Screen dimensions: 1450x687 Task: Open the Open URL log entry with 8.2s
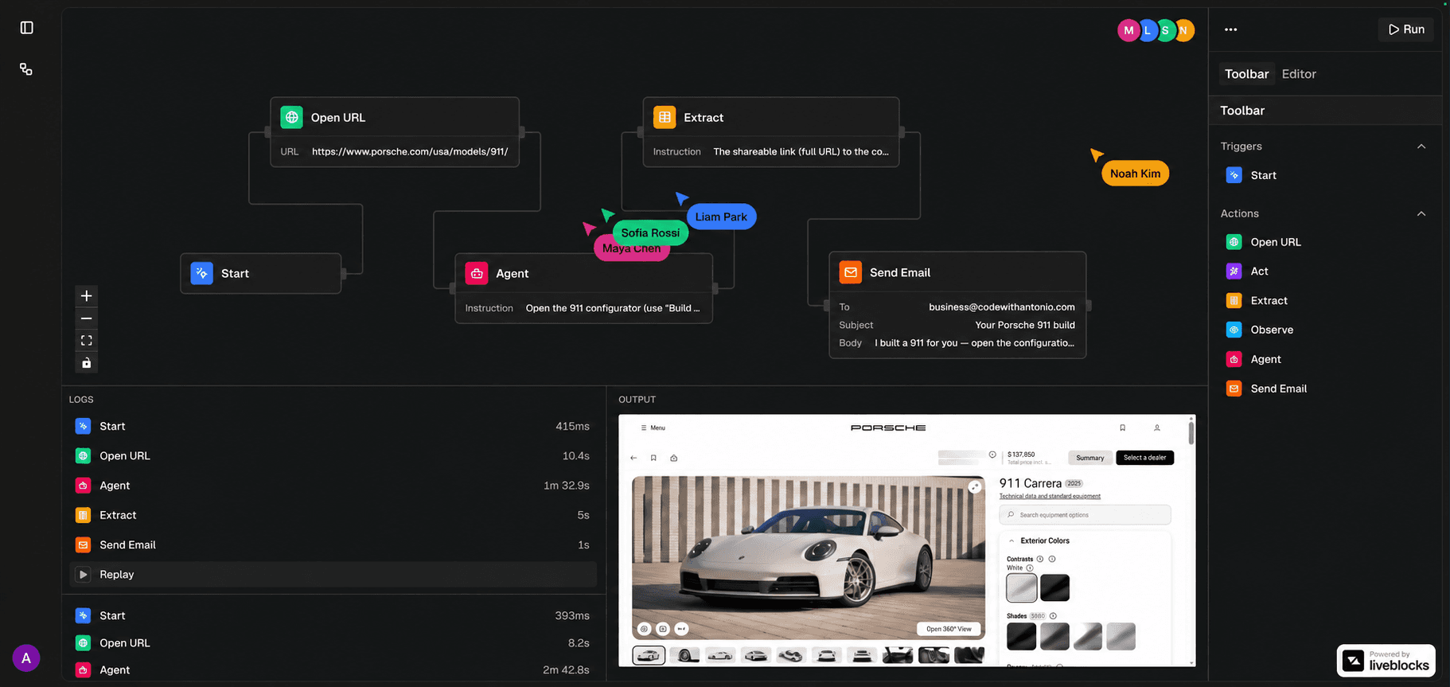coord(333,642)
